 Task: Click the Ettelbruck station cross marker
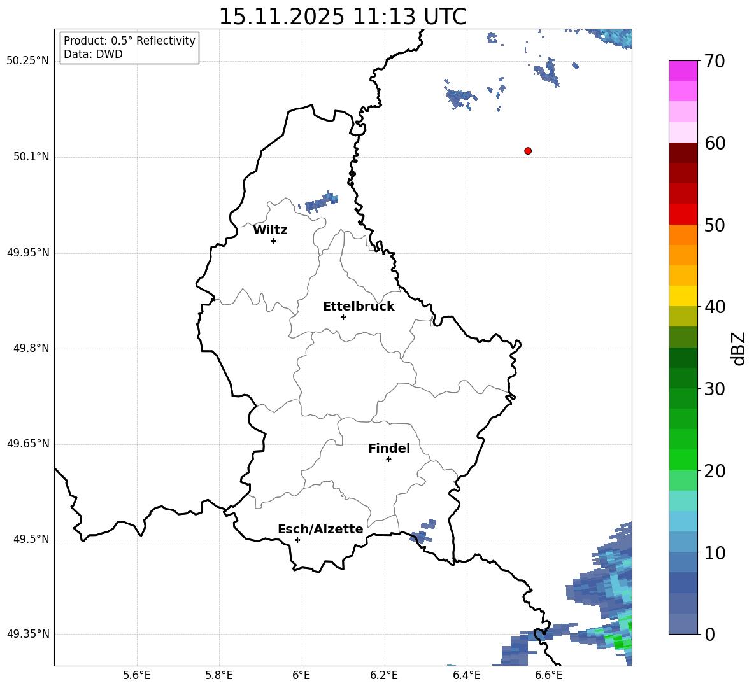[343, 317]
